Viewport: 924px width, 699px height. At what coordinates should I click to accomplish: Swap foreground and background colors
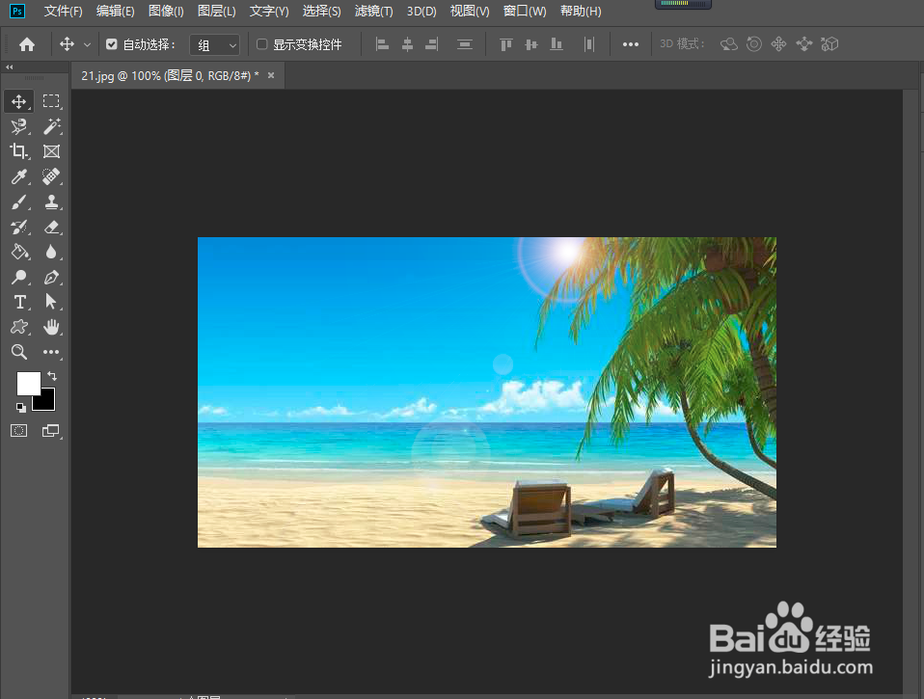(52, 376)
